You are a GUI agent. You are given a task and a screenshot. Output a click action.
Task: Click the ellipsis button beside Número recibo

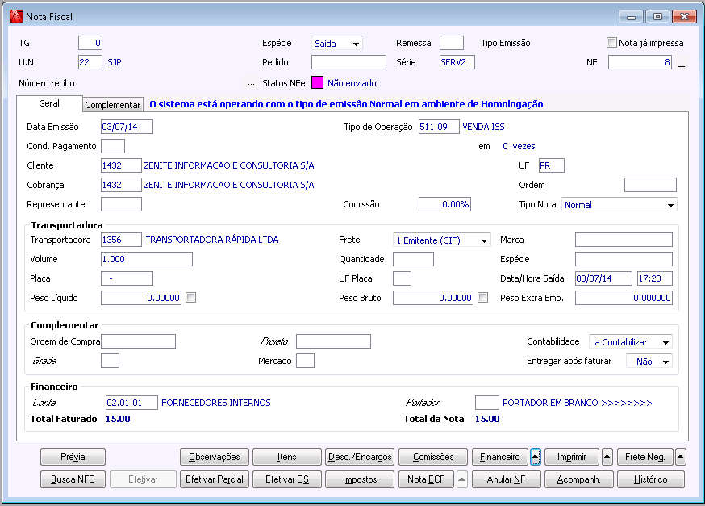[x=251, y=83]
